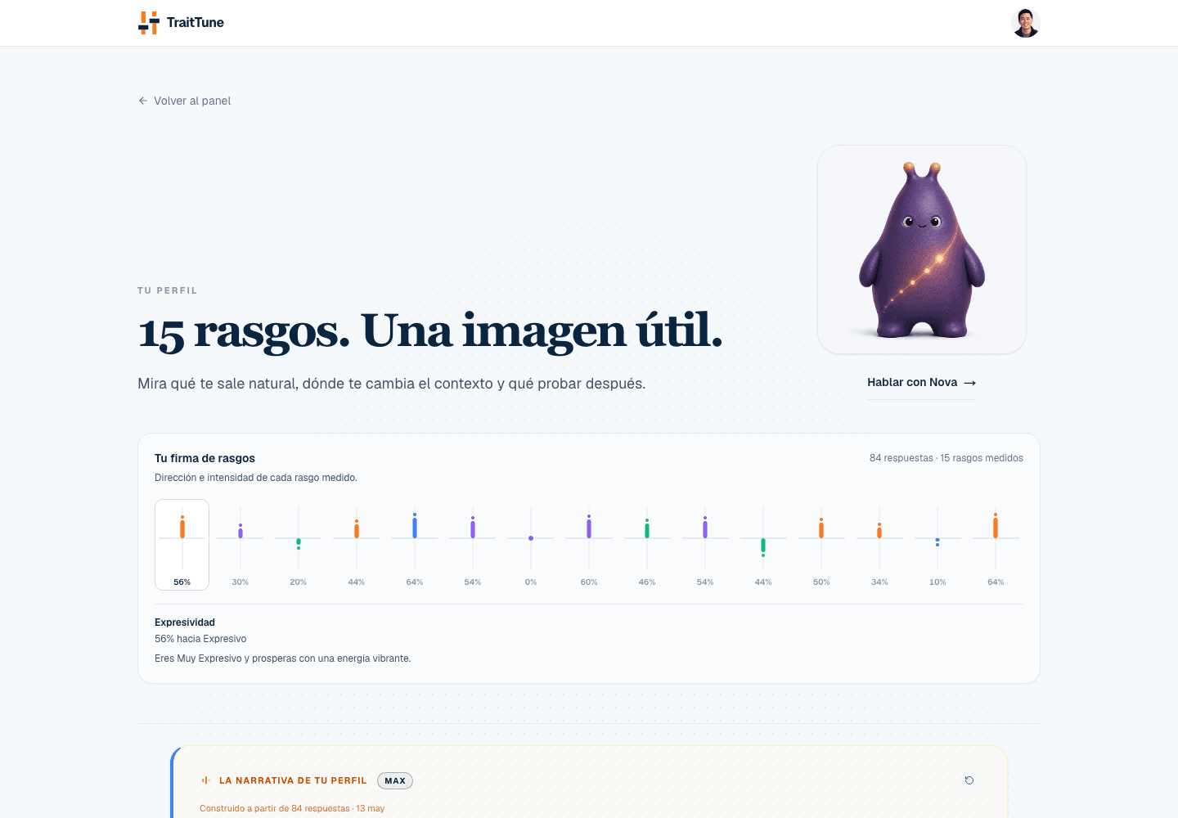Select the 56% trait bar
The height and width of the screenshot is (818, 1178).
[x=182, y=544]
